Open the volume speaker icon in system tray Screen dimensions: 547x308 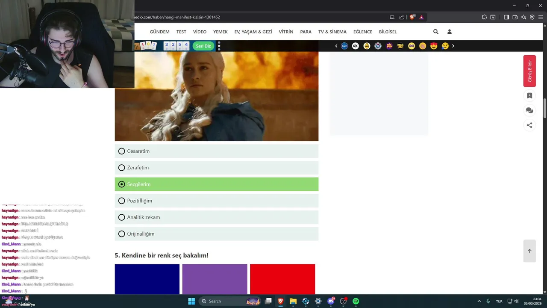click(x=517, y=301)
